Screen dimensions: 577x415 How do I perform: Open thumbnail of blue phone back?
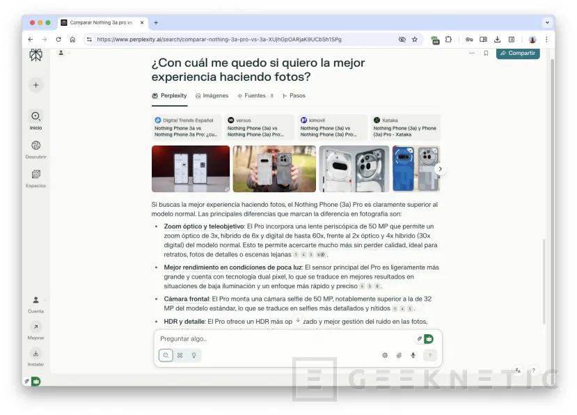(x=416, y=169)
